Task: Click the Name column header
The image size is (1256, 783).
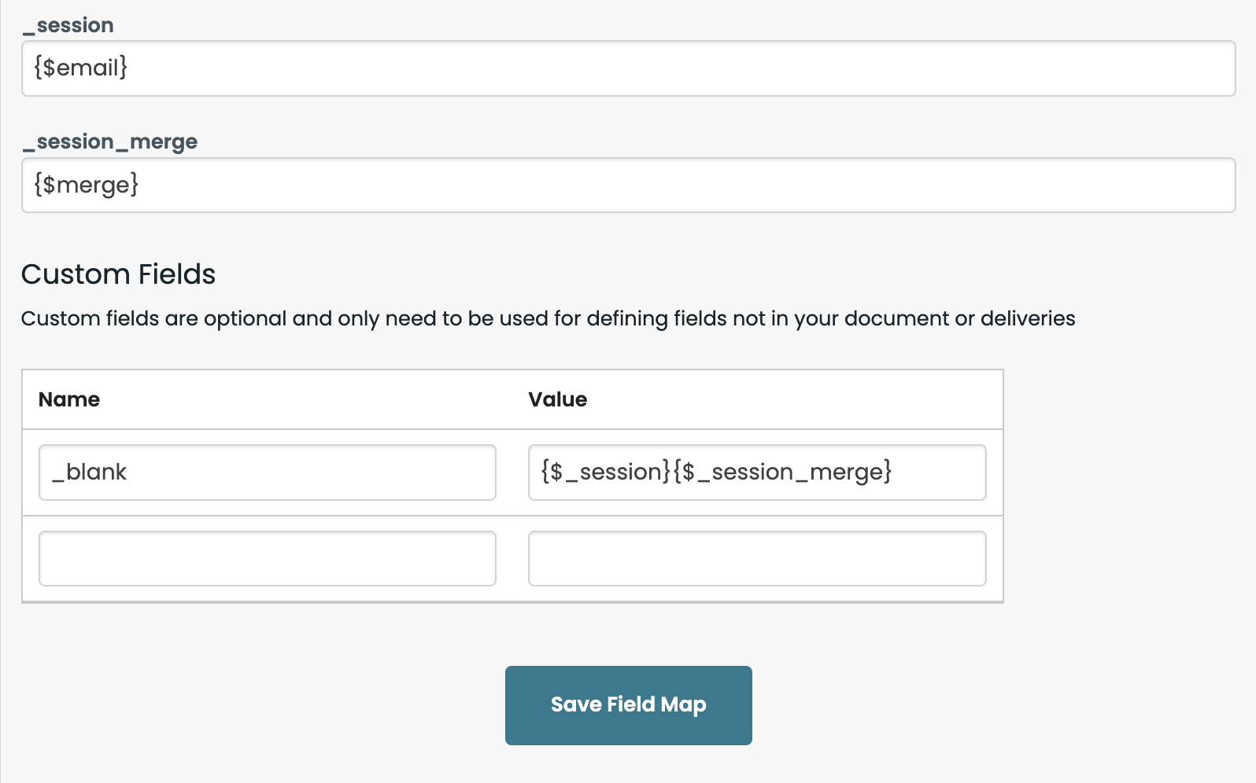Action: [x=69, y=399]
